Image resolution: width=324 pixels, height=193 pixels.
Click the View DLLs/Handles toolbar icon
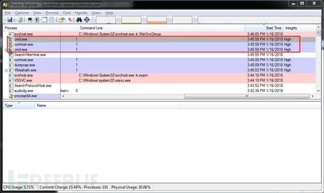pyautogui.click(x=52, y=20)
